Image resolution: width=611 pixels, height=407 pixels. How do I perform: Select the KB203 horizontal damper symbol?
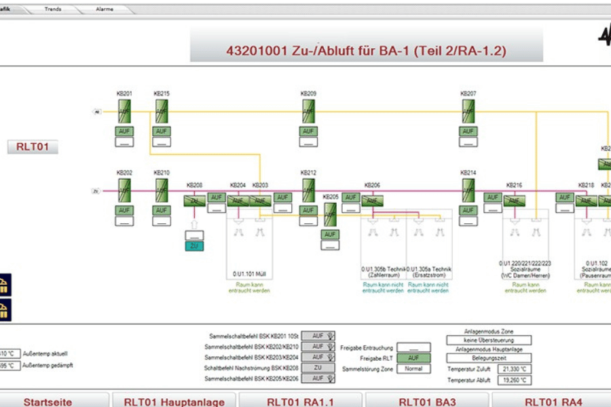pos(260,201)
